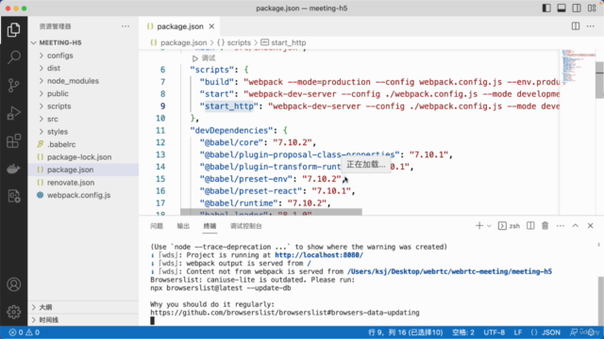This screenshot has width=604, height=339.
Task: Change LF end of line sequence
Action: coord(518,332)
